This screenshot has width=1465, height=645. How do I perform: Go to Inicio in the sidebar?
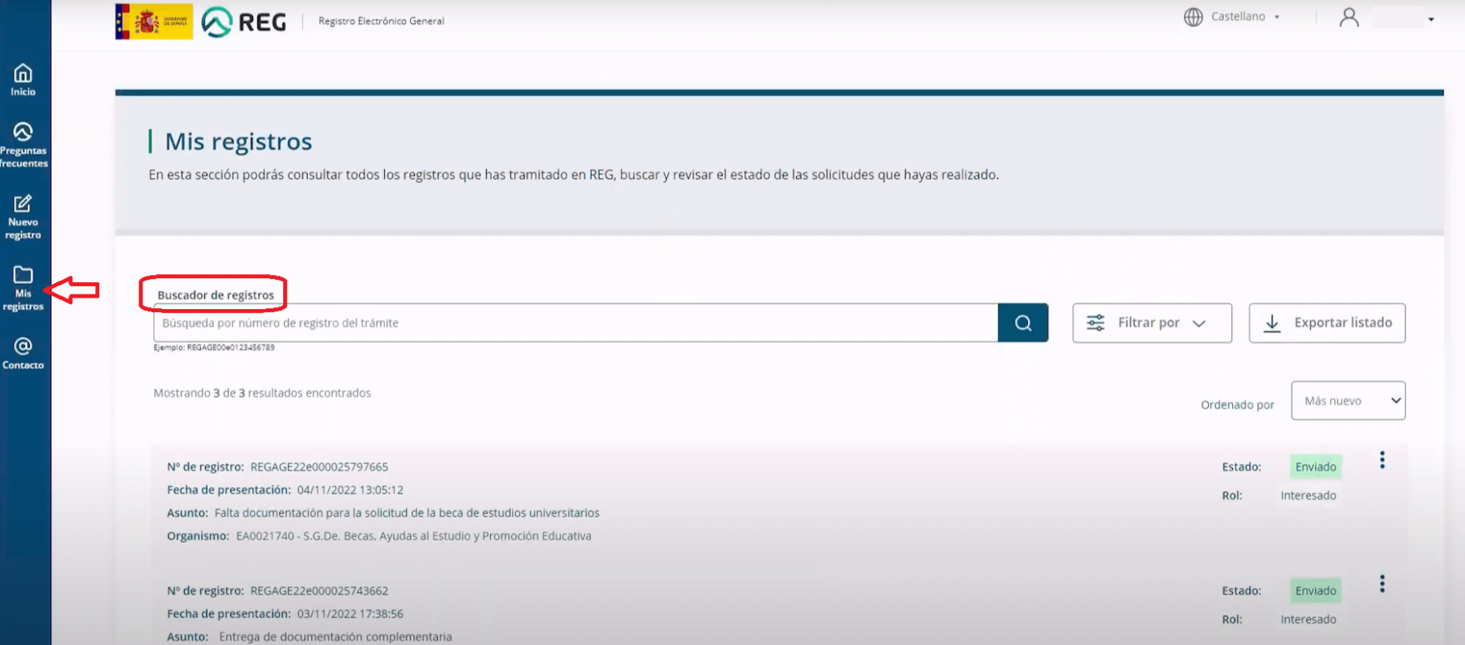23,81
